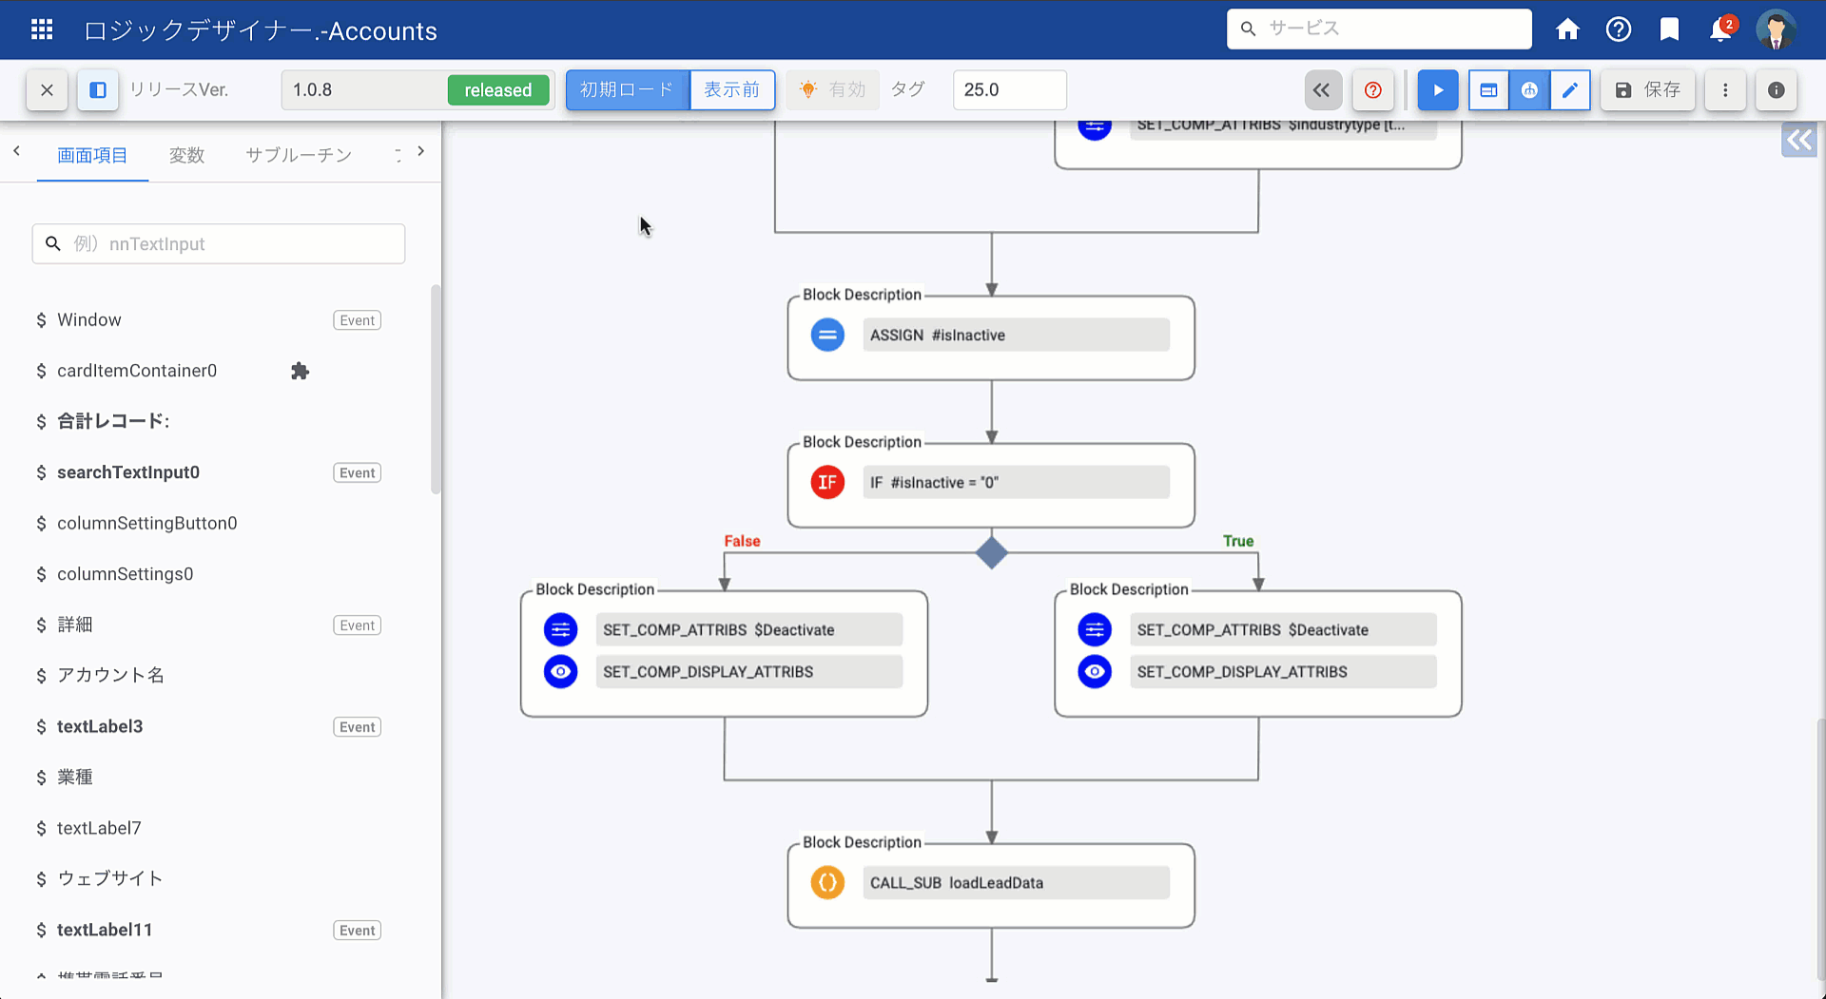Viewport: 1826px width, 999px height.
Task: Open Event badge for 詳細
Action: tap(358, 624)
